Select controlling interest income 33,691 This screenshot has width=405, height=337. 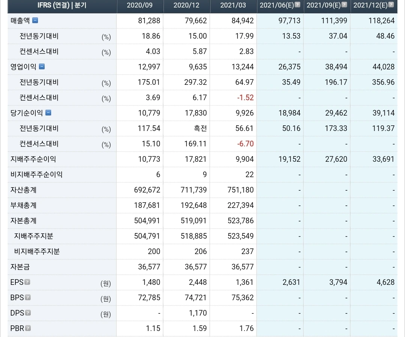coord(383,159)
